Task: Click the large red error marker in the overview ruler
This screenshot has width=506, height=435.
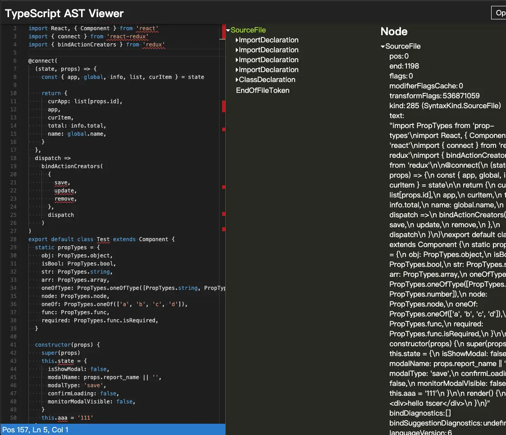Action: pyautogui.click(x=223, y=106)
